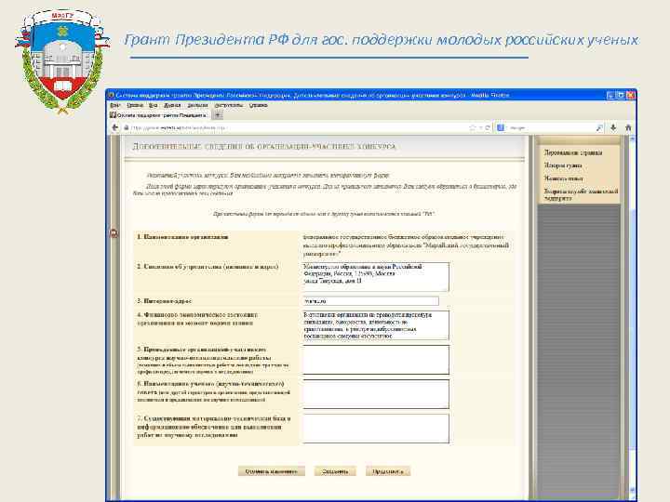Click the Продолжить button

[x=388, y=471]
